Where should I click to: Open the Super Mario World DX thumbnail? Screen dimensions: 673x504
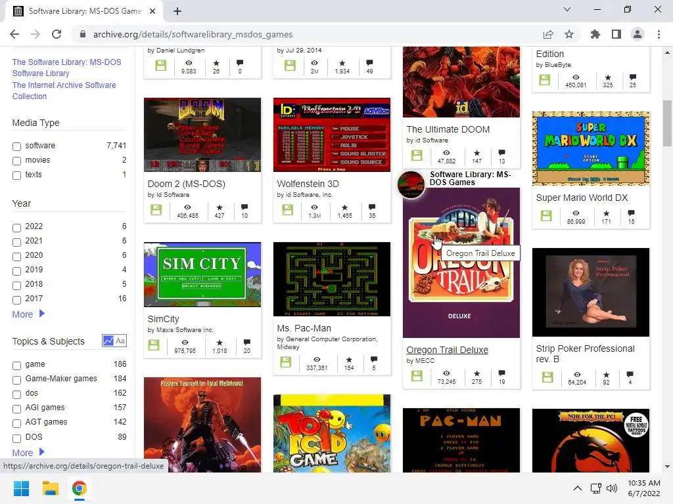(x=591, y=148)
